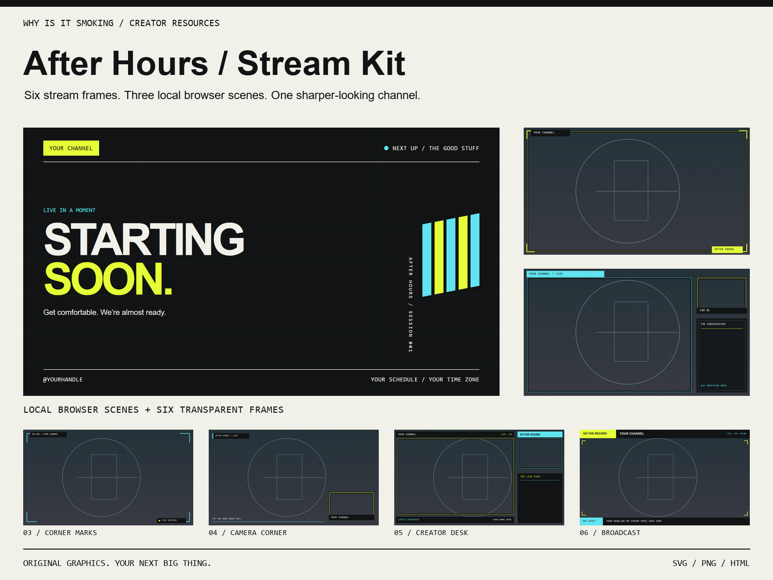Open the frame thumbnail with After Hours tag
Viewport: 773px width, 580px height.
point(637,191)
